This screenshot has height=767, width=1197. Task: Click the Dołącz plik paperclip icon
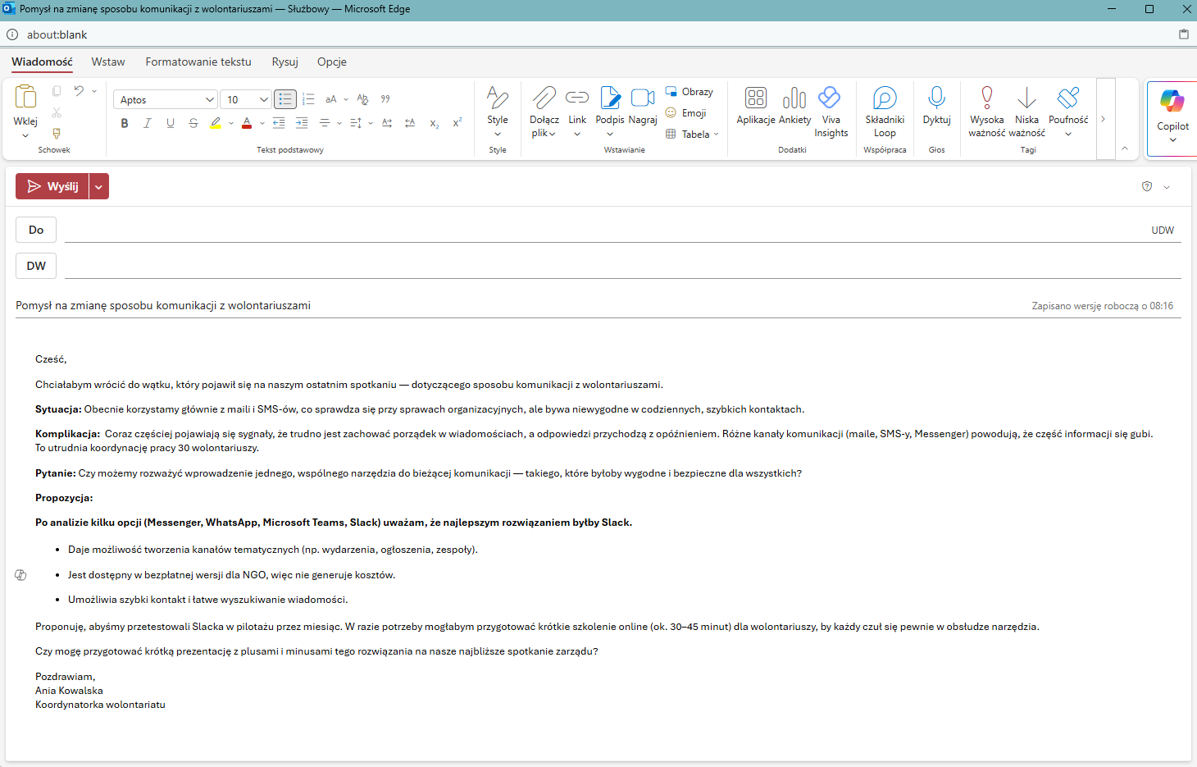pos(544,98)
